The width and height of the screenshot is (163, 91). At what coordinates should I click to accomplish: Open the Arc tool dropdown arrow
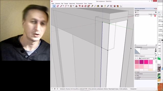(x=68, y=6)
